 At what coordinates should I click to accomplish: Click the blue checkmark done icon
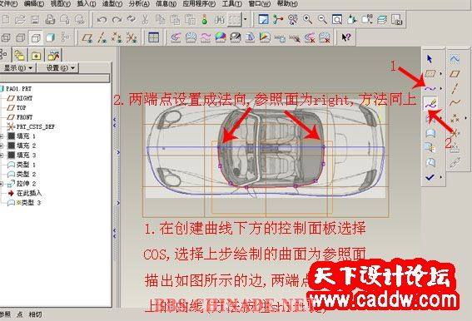[430, 177]
